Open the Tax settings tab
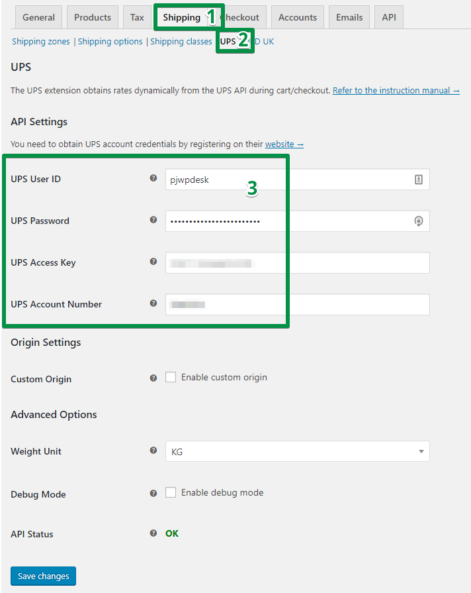Viewport: 471px width, 593px height. [x=137, y=17]
